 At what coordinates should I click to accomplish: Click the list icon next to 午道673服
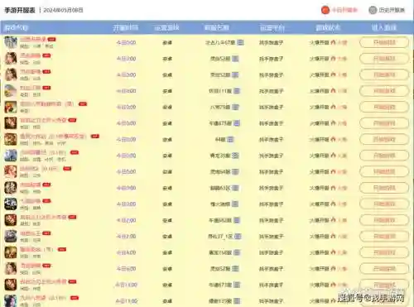237,285
